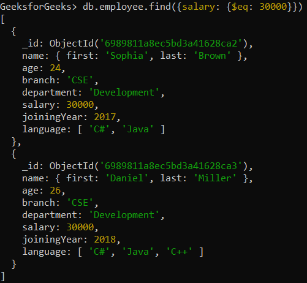Click Sophia's branch value 'CSE'

80,80
